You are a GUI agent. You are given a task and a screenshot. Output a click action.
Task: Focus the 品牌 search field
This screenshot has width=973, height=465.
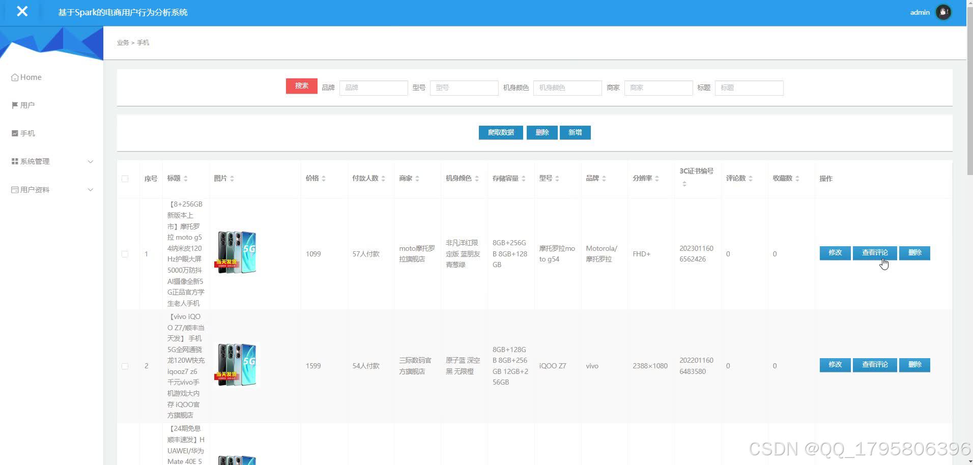[x=374, y=88]
